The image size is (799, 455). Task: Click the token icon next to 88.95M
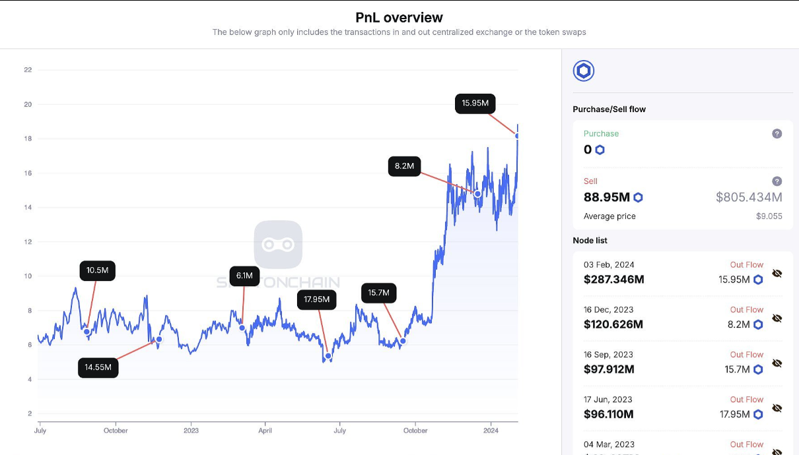tap(638, 197)
